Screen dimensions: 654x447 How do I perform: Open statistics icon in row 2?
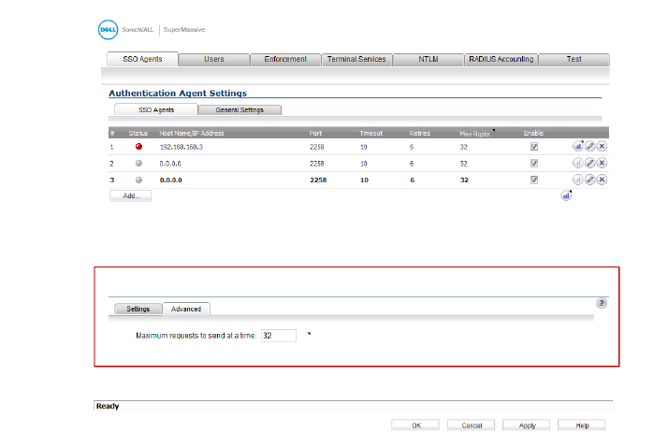(577, 163)
